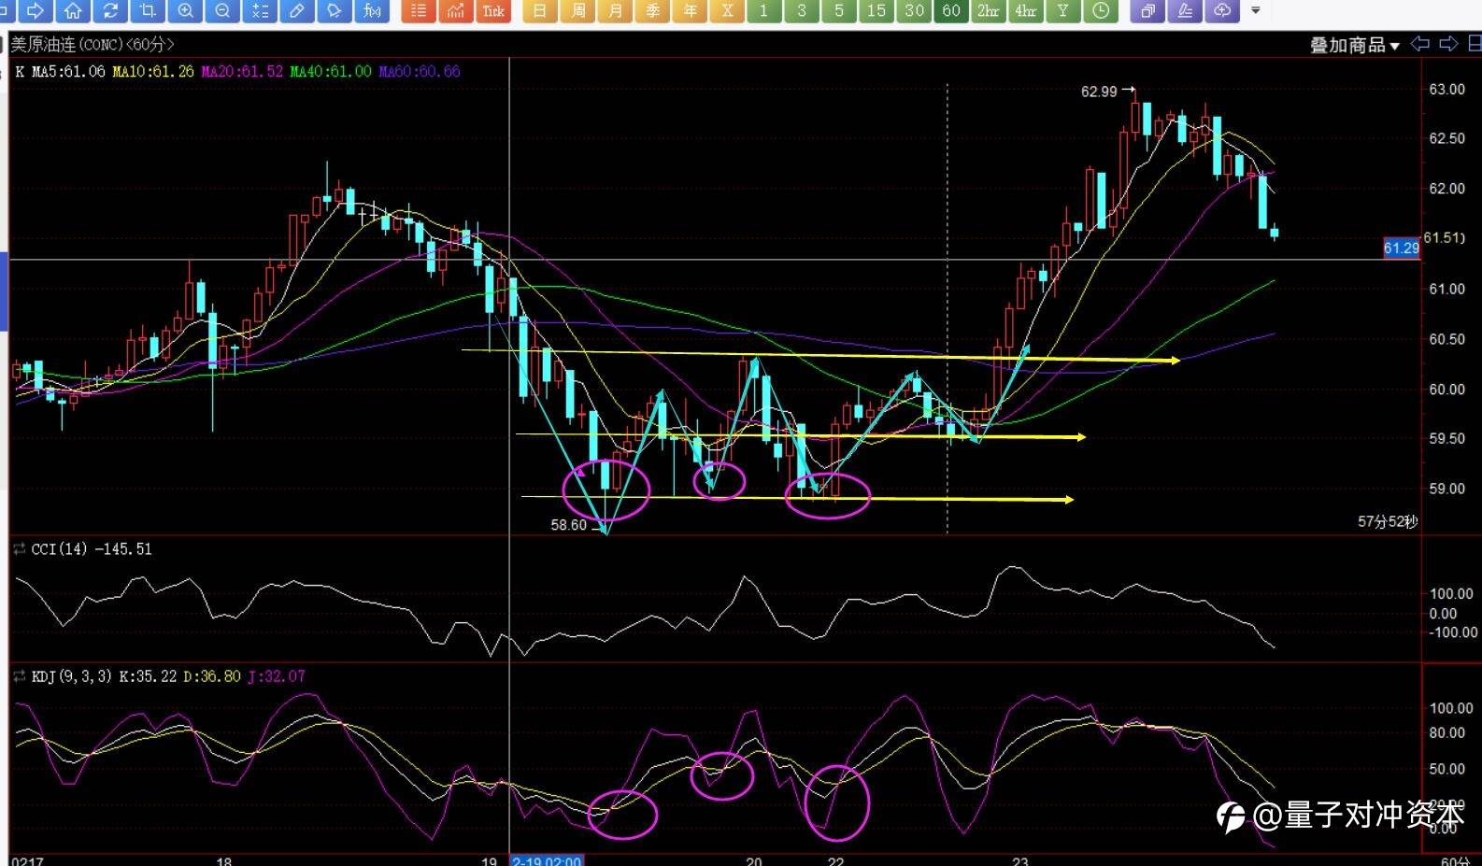Switch indicator using the KDJ swap icon
Image resolution: width=1482 pixels, height=866 pixels.
(x=20, y=675)
